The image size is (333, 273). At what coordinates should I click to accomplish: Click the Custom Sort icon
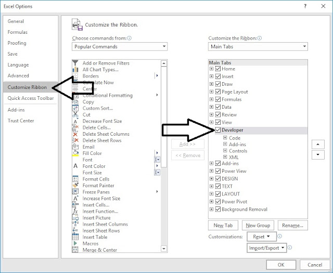(75, 108)
